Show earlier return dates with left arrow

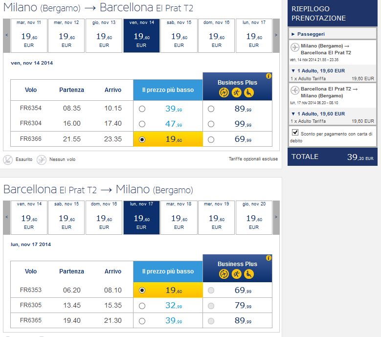7,217
